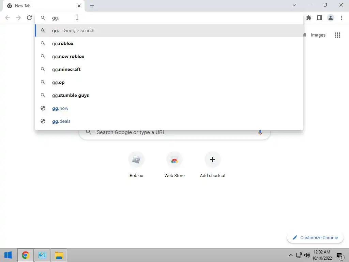Click the volume speaker tray icon
Image resolution: width=349 pixels, height=262 pixels.
tap(307, 255)
